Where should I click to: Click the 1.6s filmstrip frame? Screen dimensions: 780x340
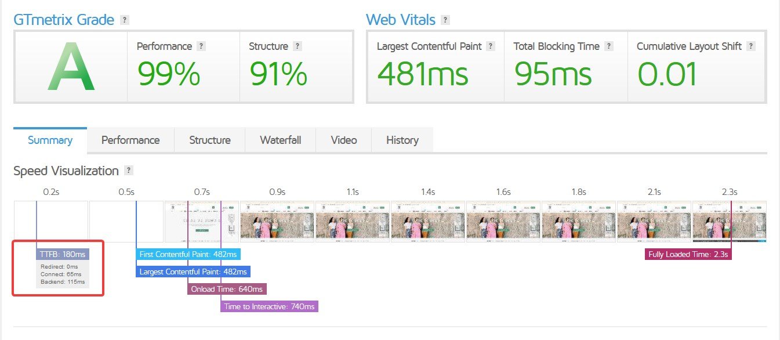[503, 222]
